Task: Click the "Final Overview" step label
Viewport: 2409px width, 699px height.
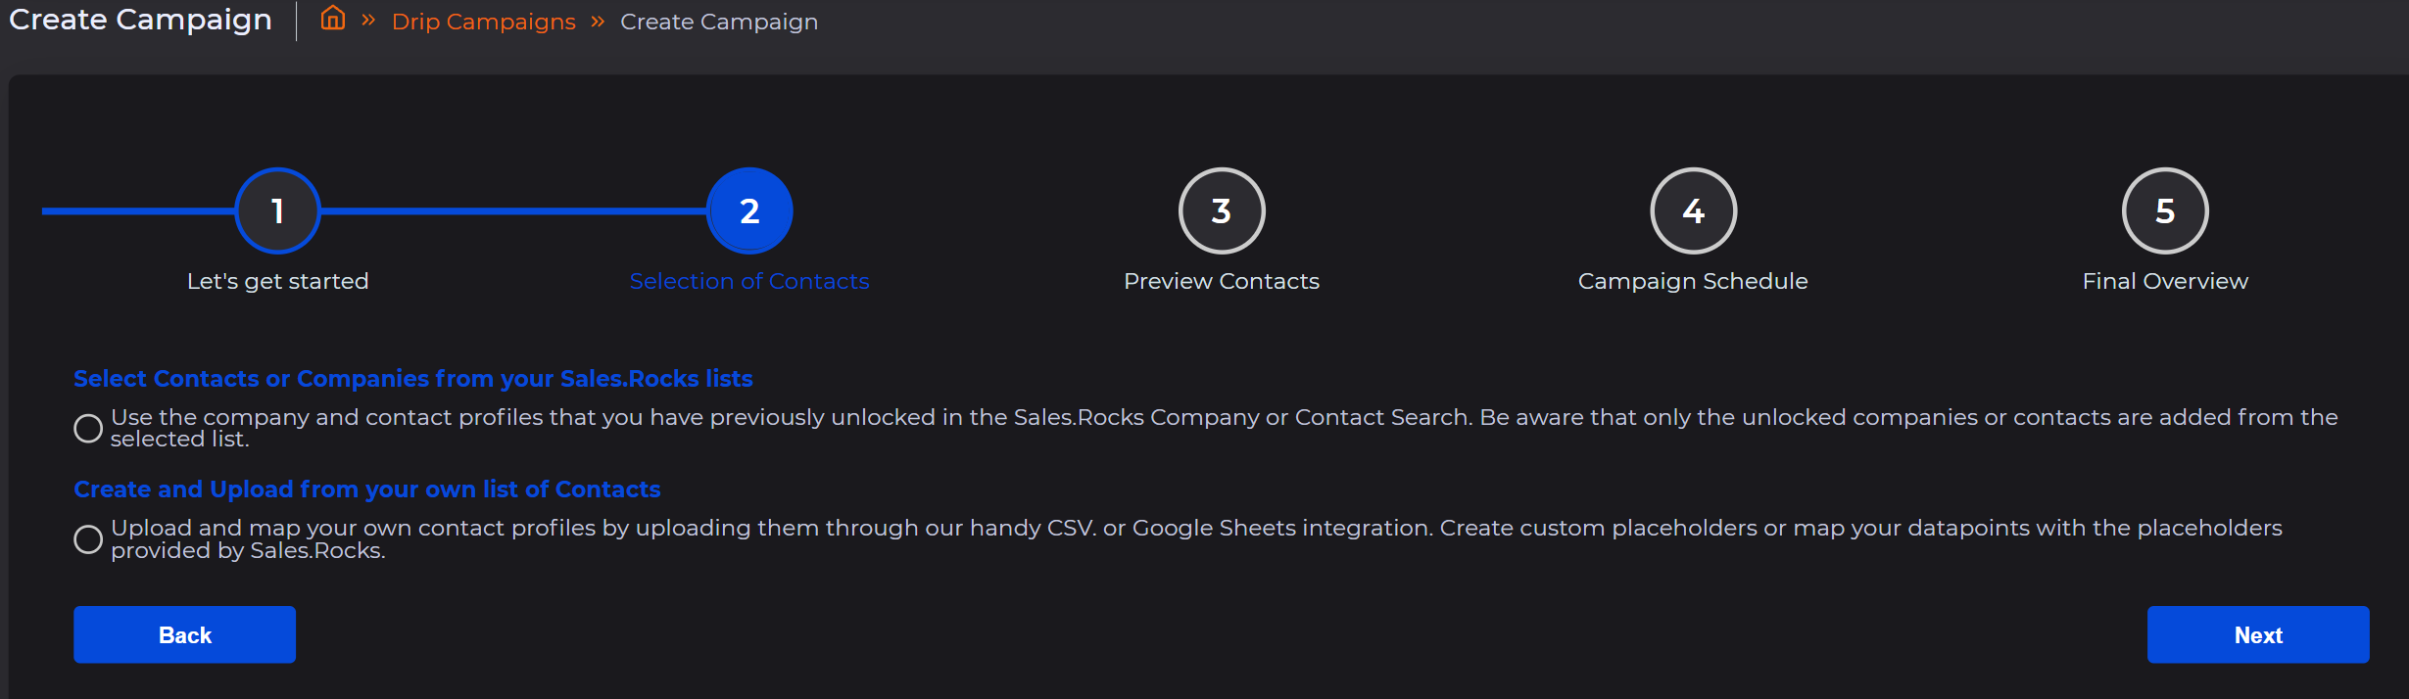Action: 2165,281
